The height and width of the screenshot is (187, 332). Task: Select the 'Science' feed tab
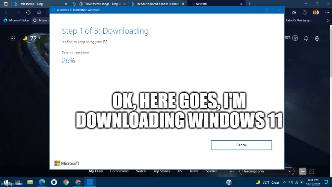[x=211, y=171]
